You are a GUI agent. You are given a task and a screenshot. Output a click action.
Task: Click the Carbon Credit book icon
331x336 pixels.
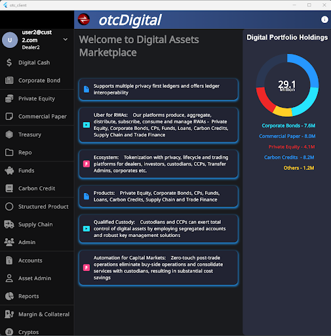click(9, 188)
